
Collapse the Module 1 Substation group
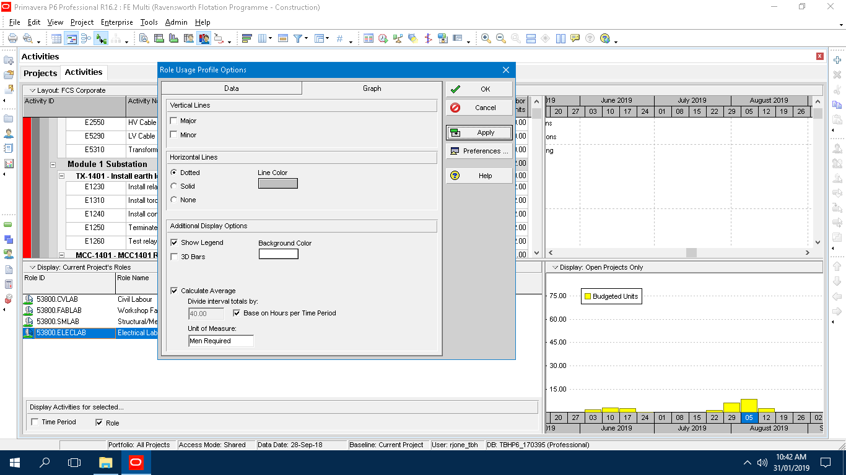tap(53, 165)
